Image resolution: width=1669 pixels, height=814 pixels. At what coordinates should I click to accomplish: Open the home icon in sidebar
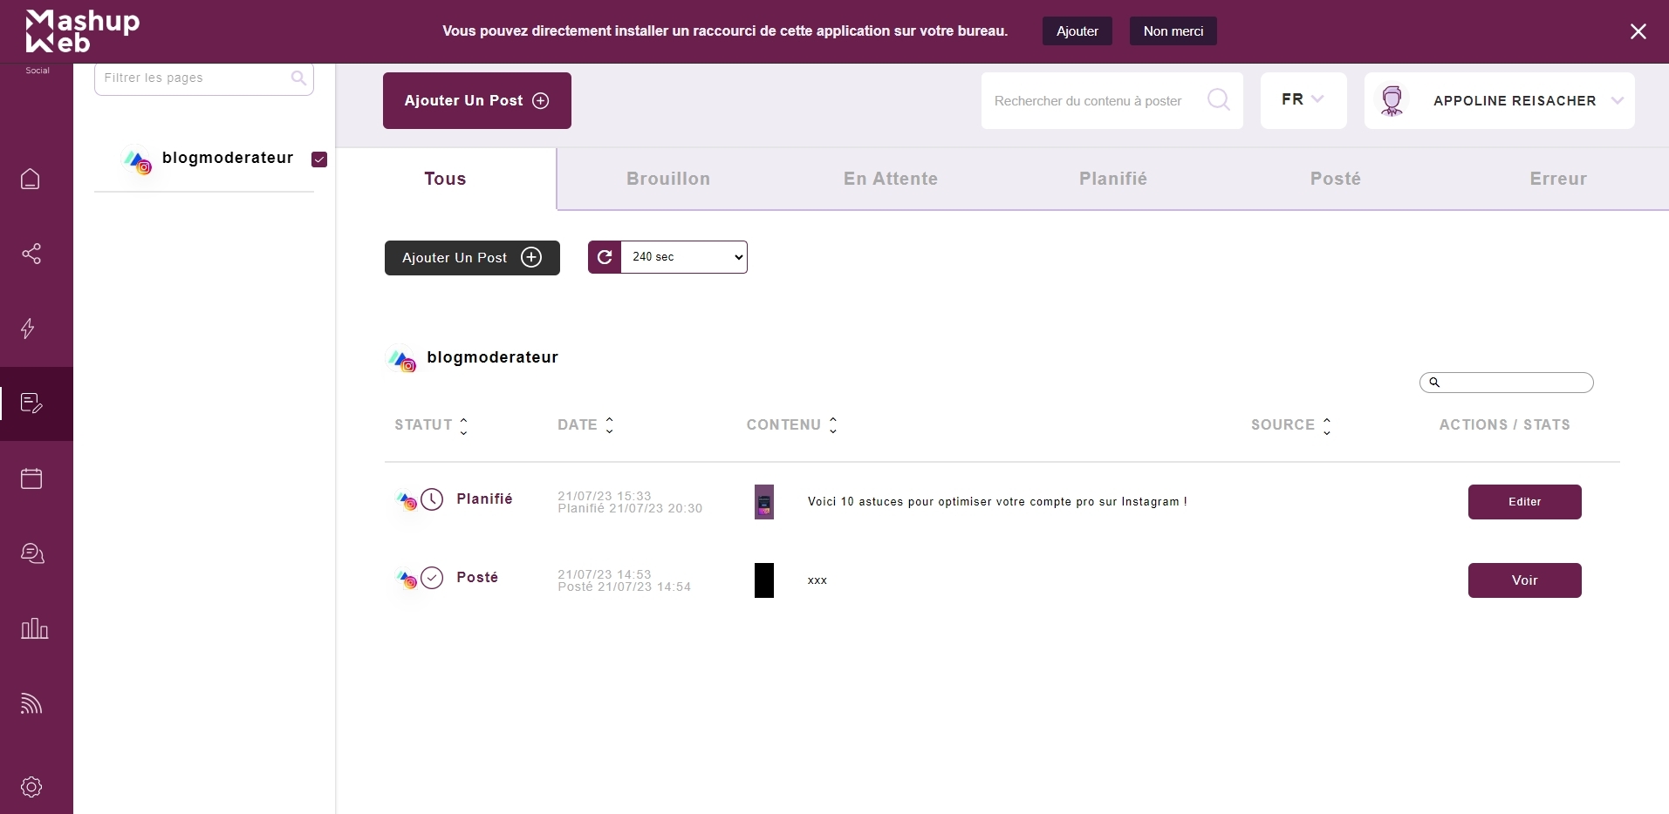click(x=31, y=179)
